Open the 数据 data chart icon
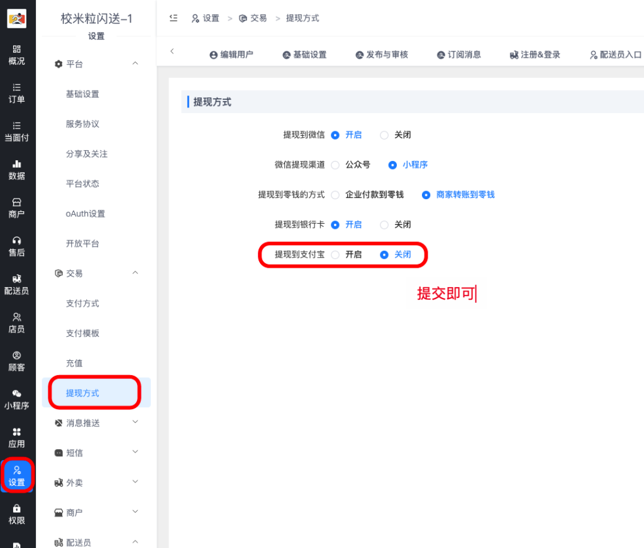 click(x=17, y=164)
